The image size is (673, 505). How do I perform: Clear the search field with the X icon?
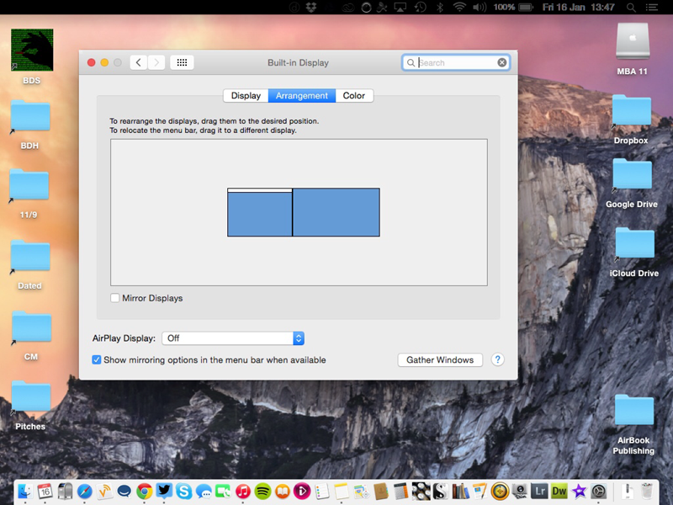[x=502, y=62]
